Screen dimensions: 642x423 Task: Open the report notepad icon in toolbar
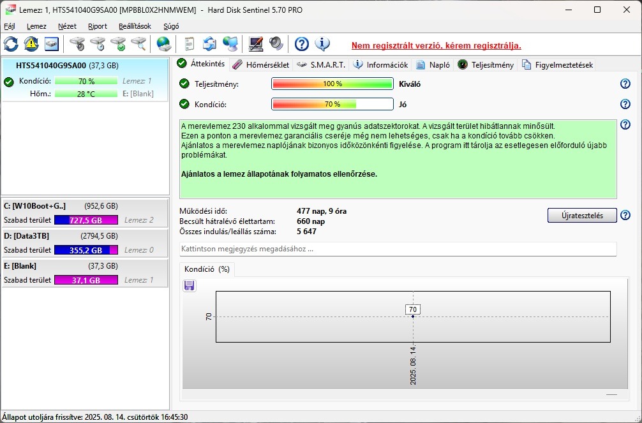click(189, 44)
